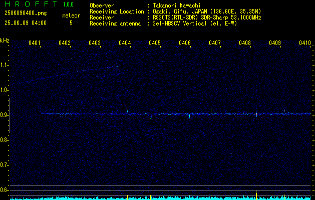Click the date stamp 25.06.09 04:00
Image resolution: width=315 pixels, height=200 pixels.
[26, 23]
